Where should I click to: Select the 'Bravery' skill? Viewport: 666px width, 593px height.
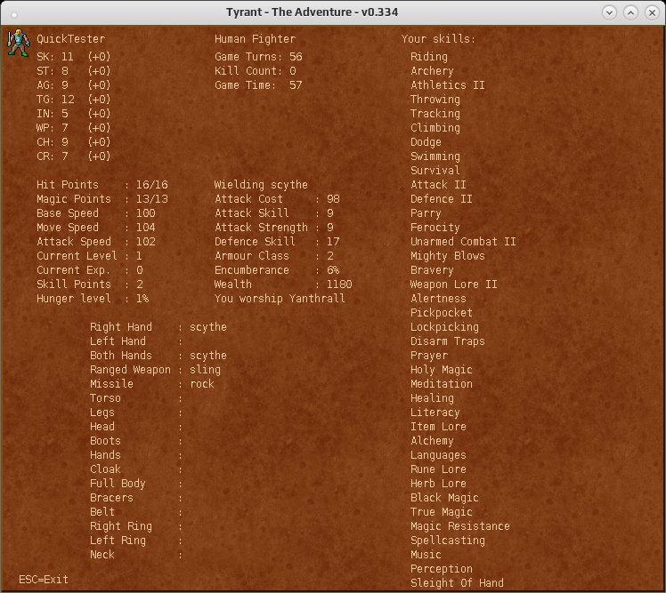(432, 269)
